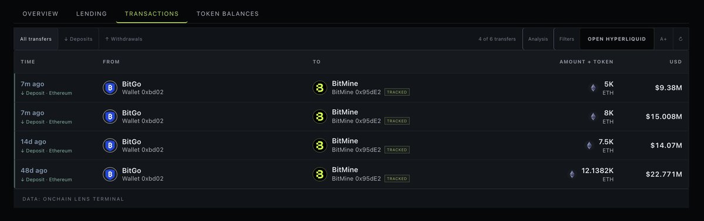Increase text size with the A+ button

[x=664, y=39]
